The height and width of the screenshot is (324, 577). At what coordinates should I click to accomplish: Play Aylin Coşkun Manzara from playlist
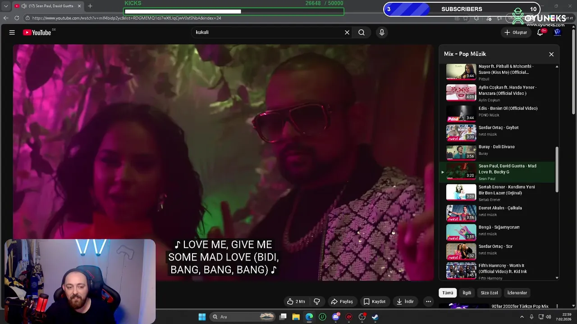pyautogui.click(x=497, y=93)
